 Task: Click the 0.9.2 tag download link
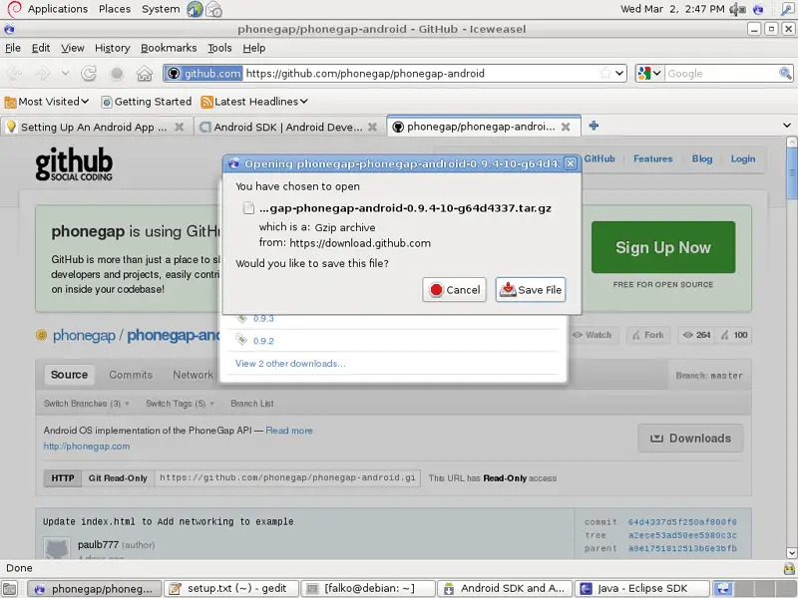[263, 341]
